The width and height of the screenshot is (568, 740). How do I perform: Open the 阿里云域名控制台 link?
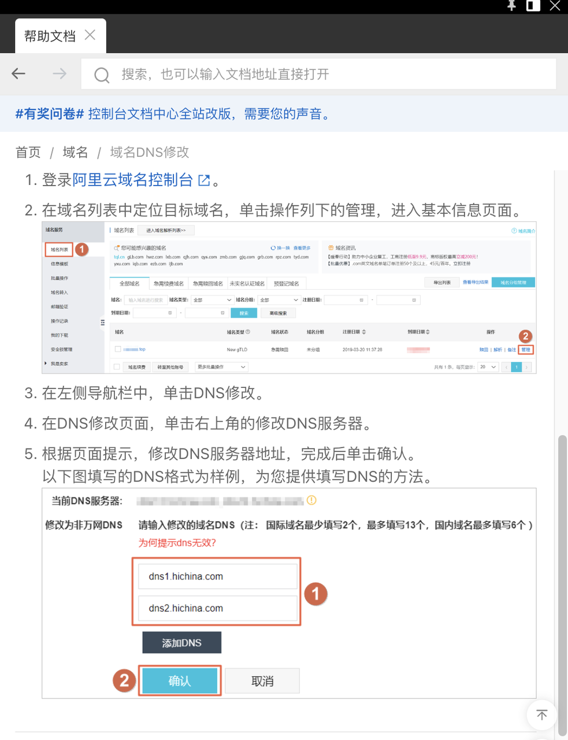pyautogui.click(x=132, y=180)
